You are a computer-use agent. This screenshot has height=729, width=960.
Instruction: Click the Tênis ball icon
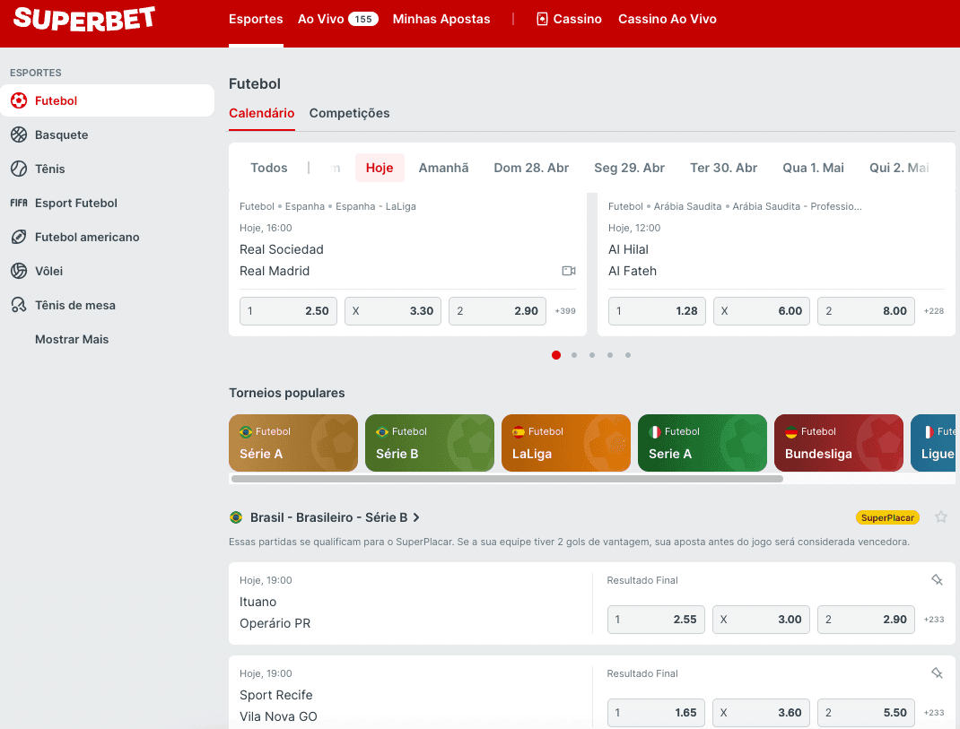(x=19, y=169)
